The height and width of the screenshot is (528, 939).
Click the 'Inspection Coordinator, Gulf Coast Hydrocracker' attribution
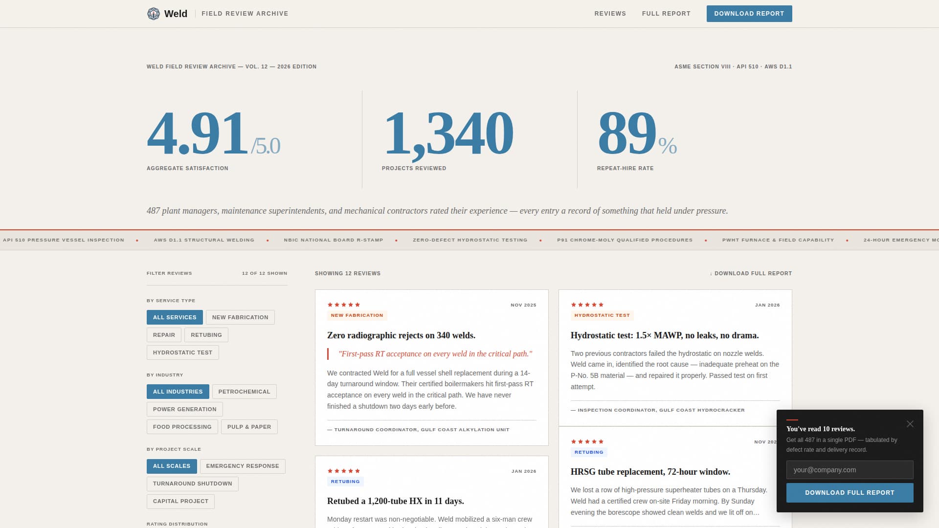point(658,410)
